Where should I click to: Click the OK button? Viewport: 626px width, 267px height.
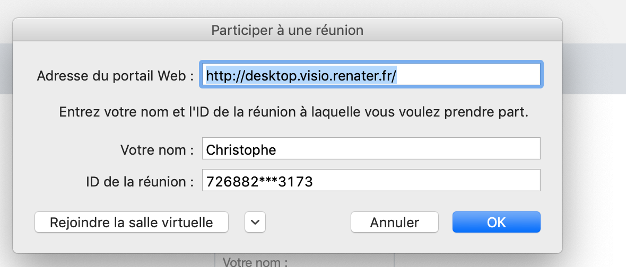[x=496, y=222]
